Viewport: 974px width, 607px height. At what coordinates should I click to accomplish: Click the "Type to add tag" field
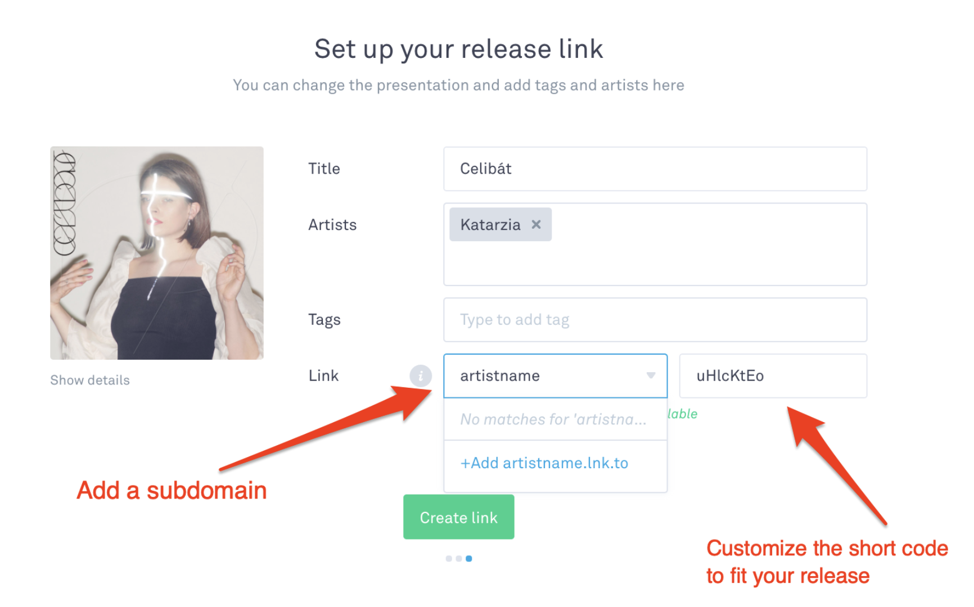655,320
